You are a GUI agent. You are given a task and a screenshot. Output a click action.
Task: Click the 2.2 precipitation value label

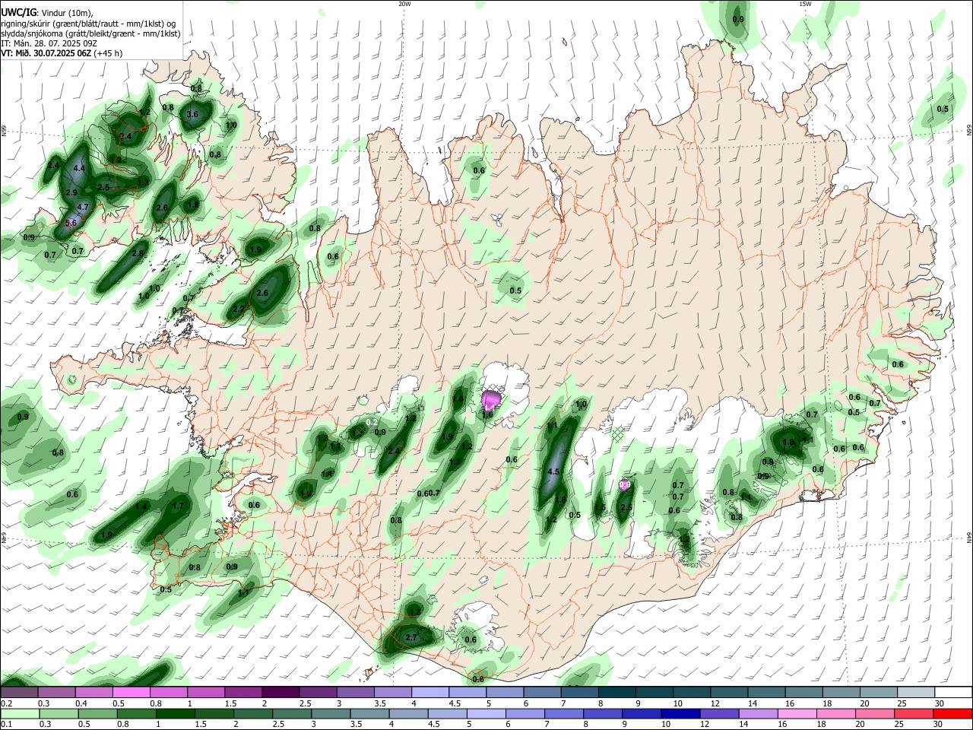(239, 309)
